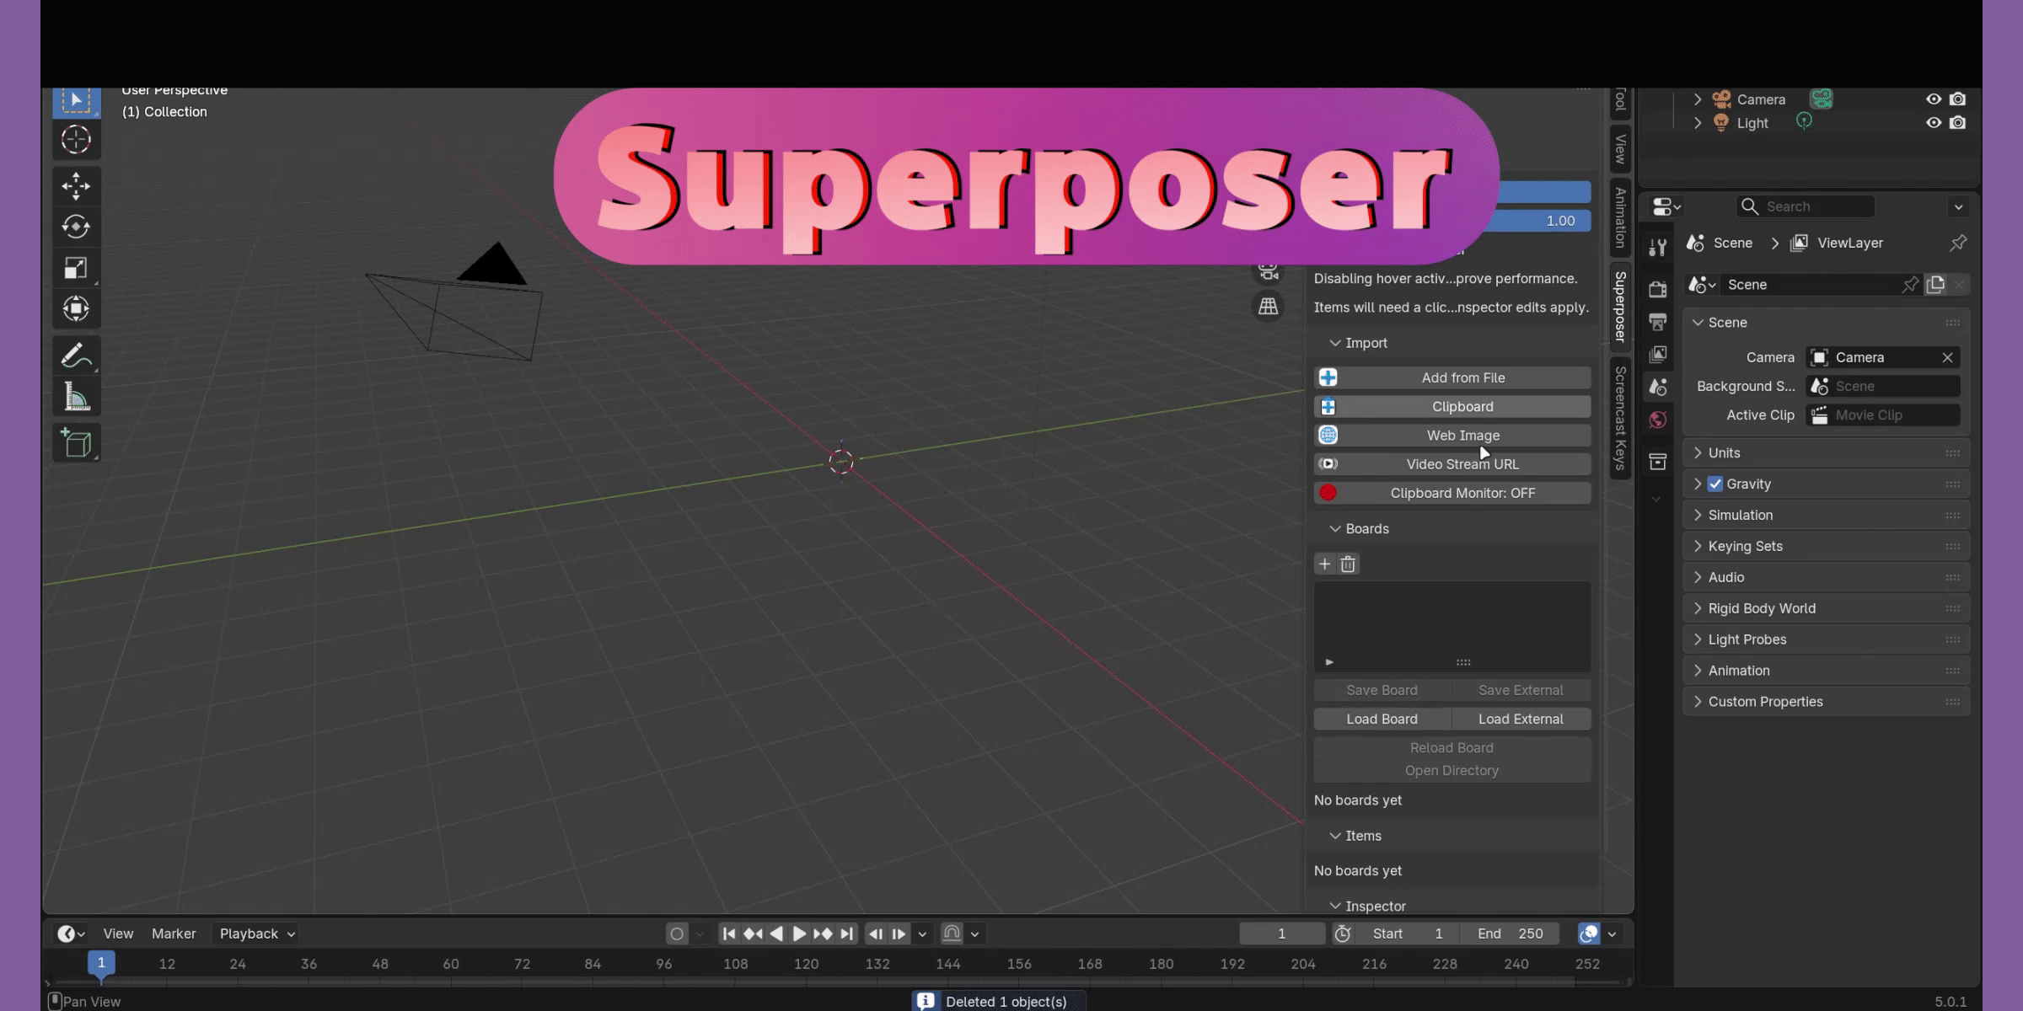This screenshot has width=2023, height=1011.
Task: Toggle Clipboard Monitor: OFF button
Action: pos(1452,493)
